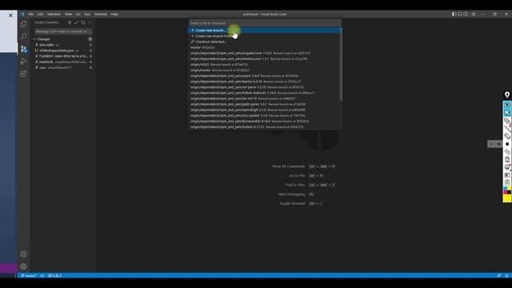The image size is (512, 288).
Task: Open the Extensions view
Action: click(x=23, y=74)
